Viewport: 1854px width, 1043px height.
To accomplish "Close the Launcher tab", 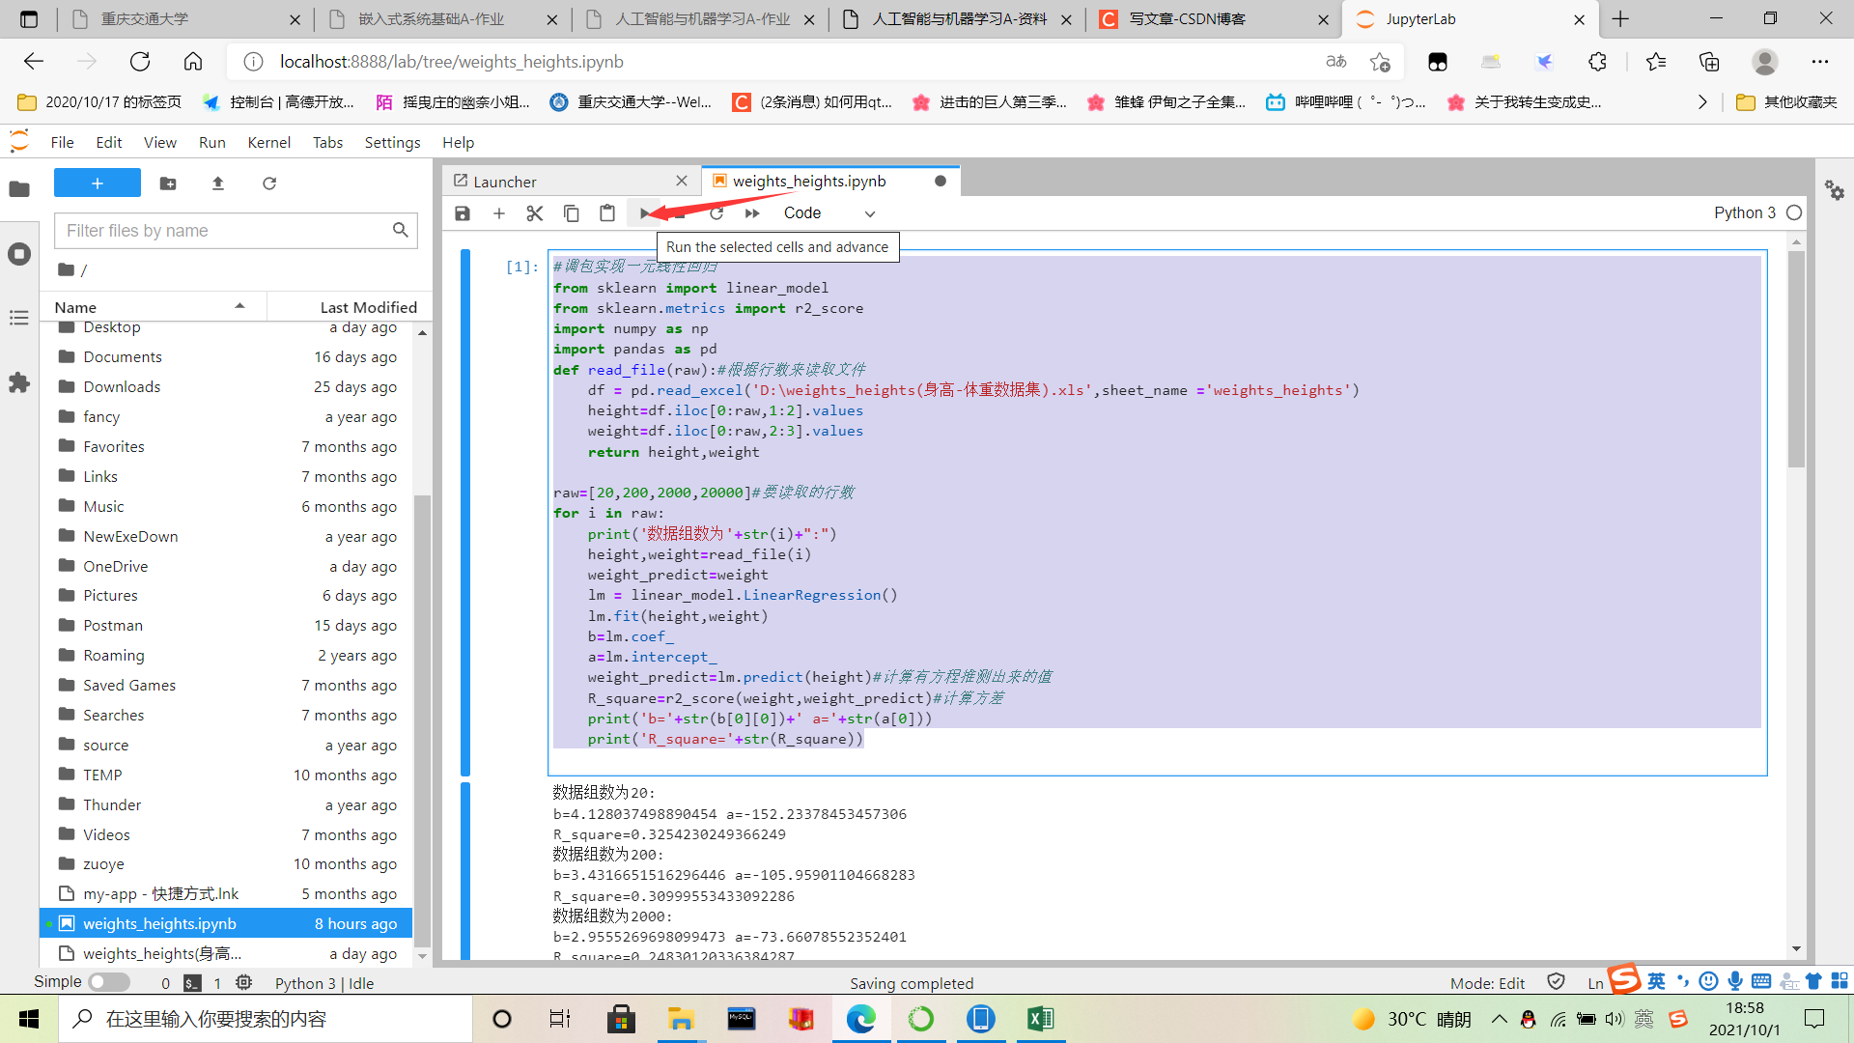I will pos(682,182).
